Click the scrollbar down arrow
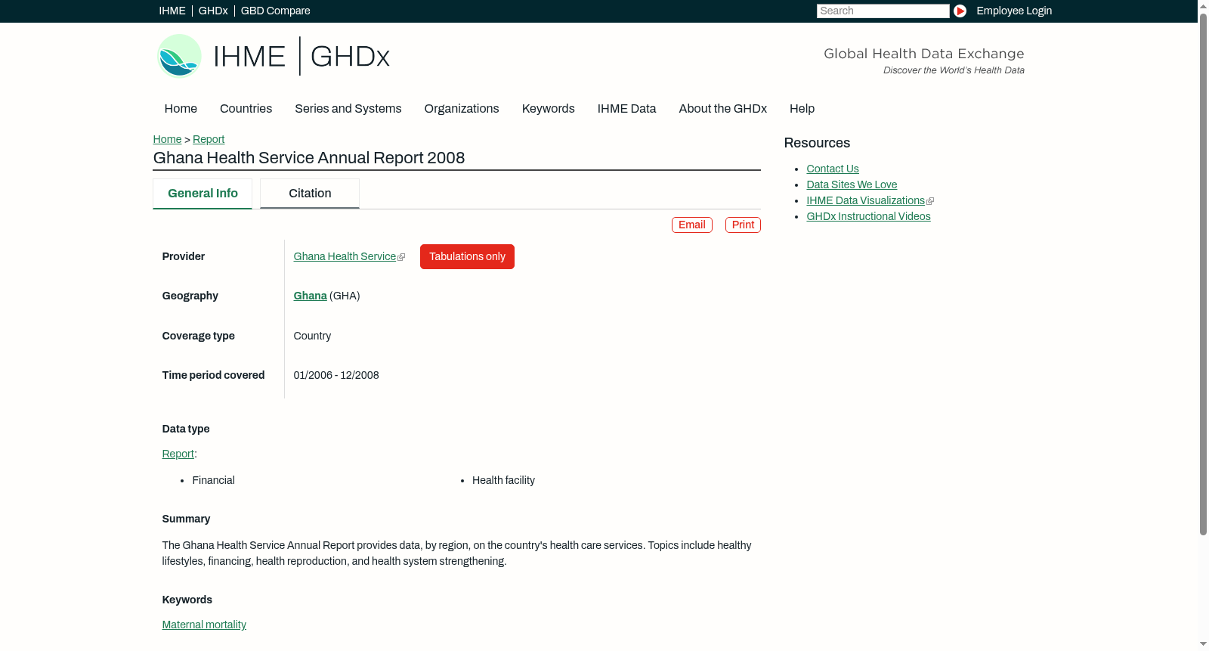The height and width of the screenshot is (651, 1209). pos(1203,645)
